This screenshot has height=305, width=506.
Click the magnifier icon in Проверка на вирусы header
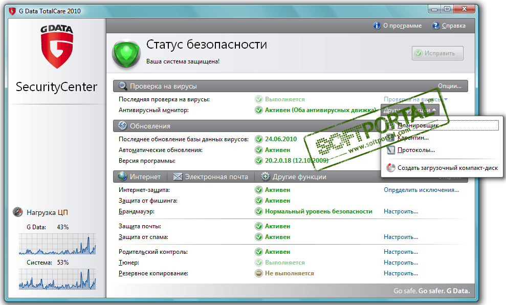123,86
